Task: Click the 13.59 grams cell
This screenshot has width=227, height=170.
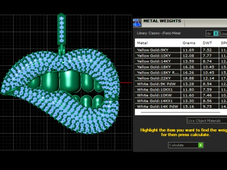Action: [191, 61]
